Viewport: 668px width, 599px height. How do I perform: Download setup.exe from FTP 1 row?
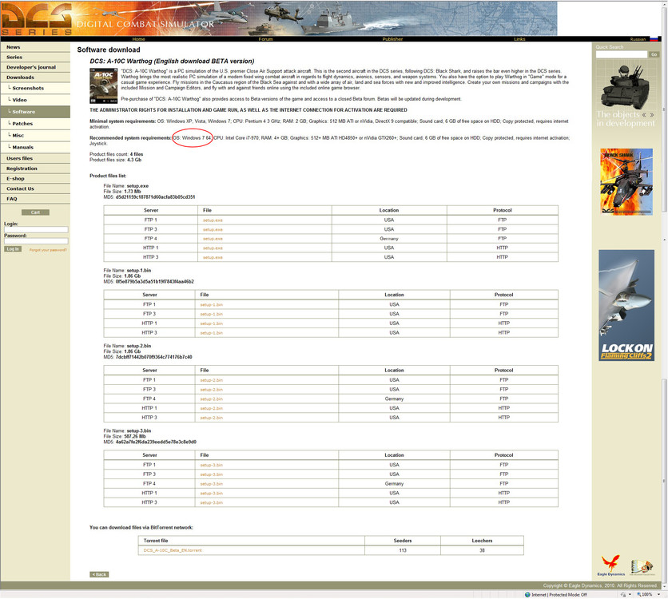coord(213,220)
